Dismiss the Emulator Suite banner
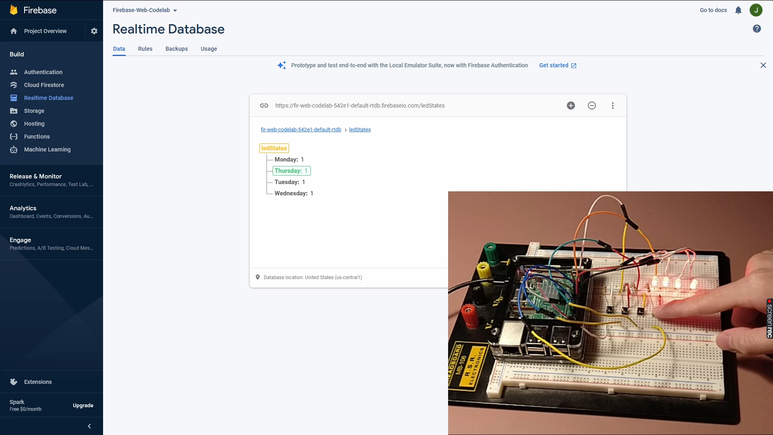The height and width of the screenshot is (435, 773). coord(763,65)
